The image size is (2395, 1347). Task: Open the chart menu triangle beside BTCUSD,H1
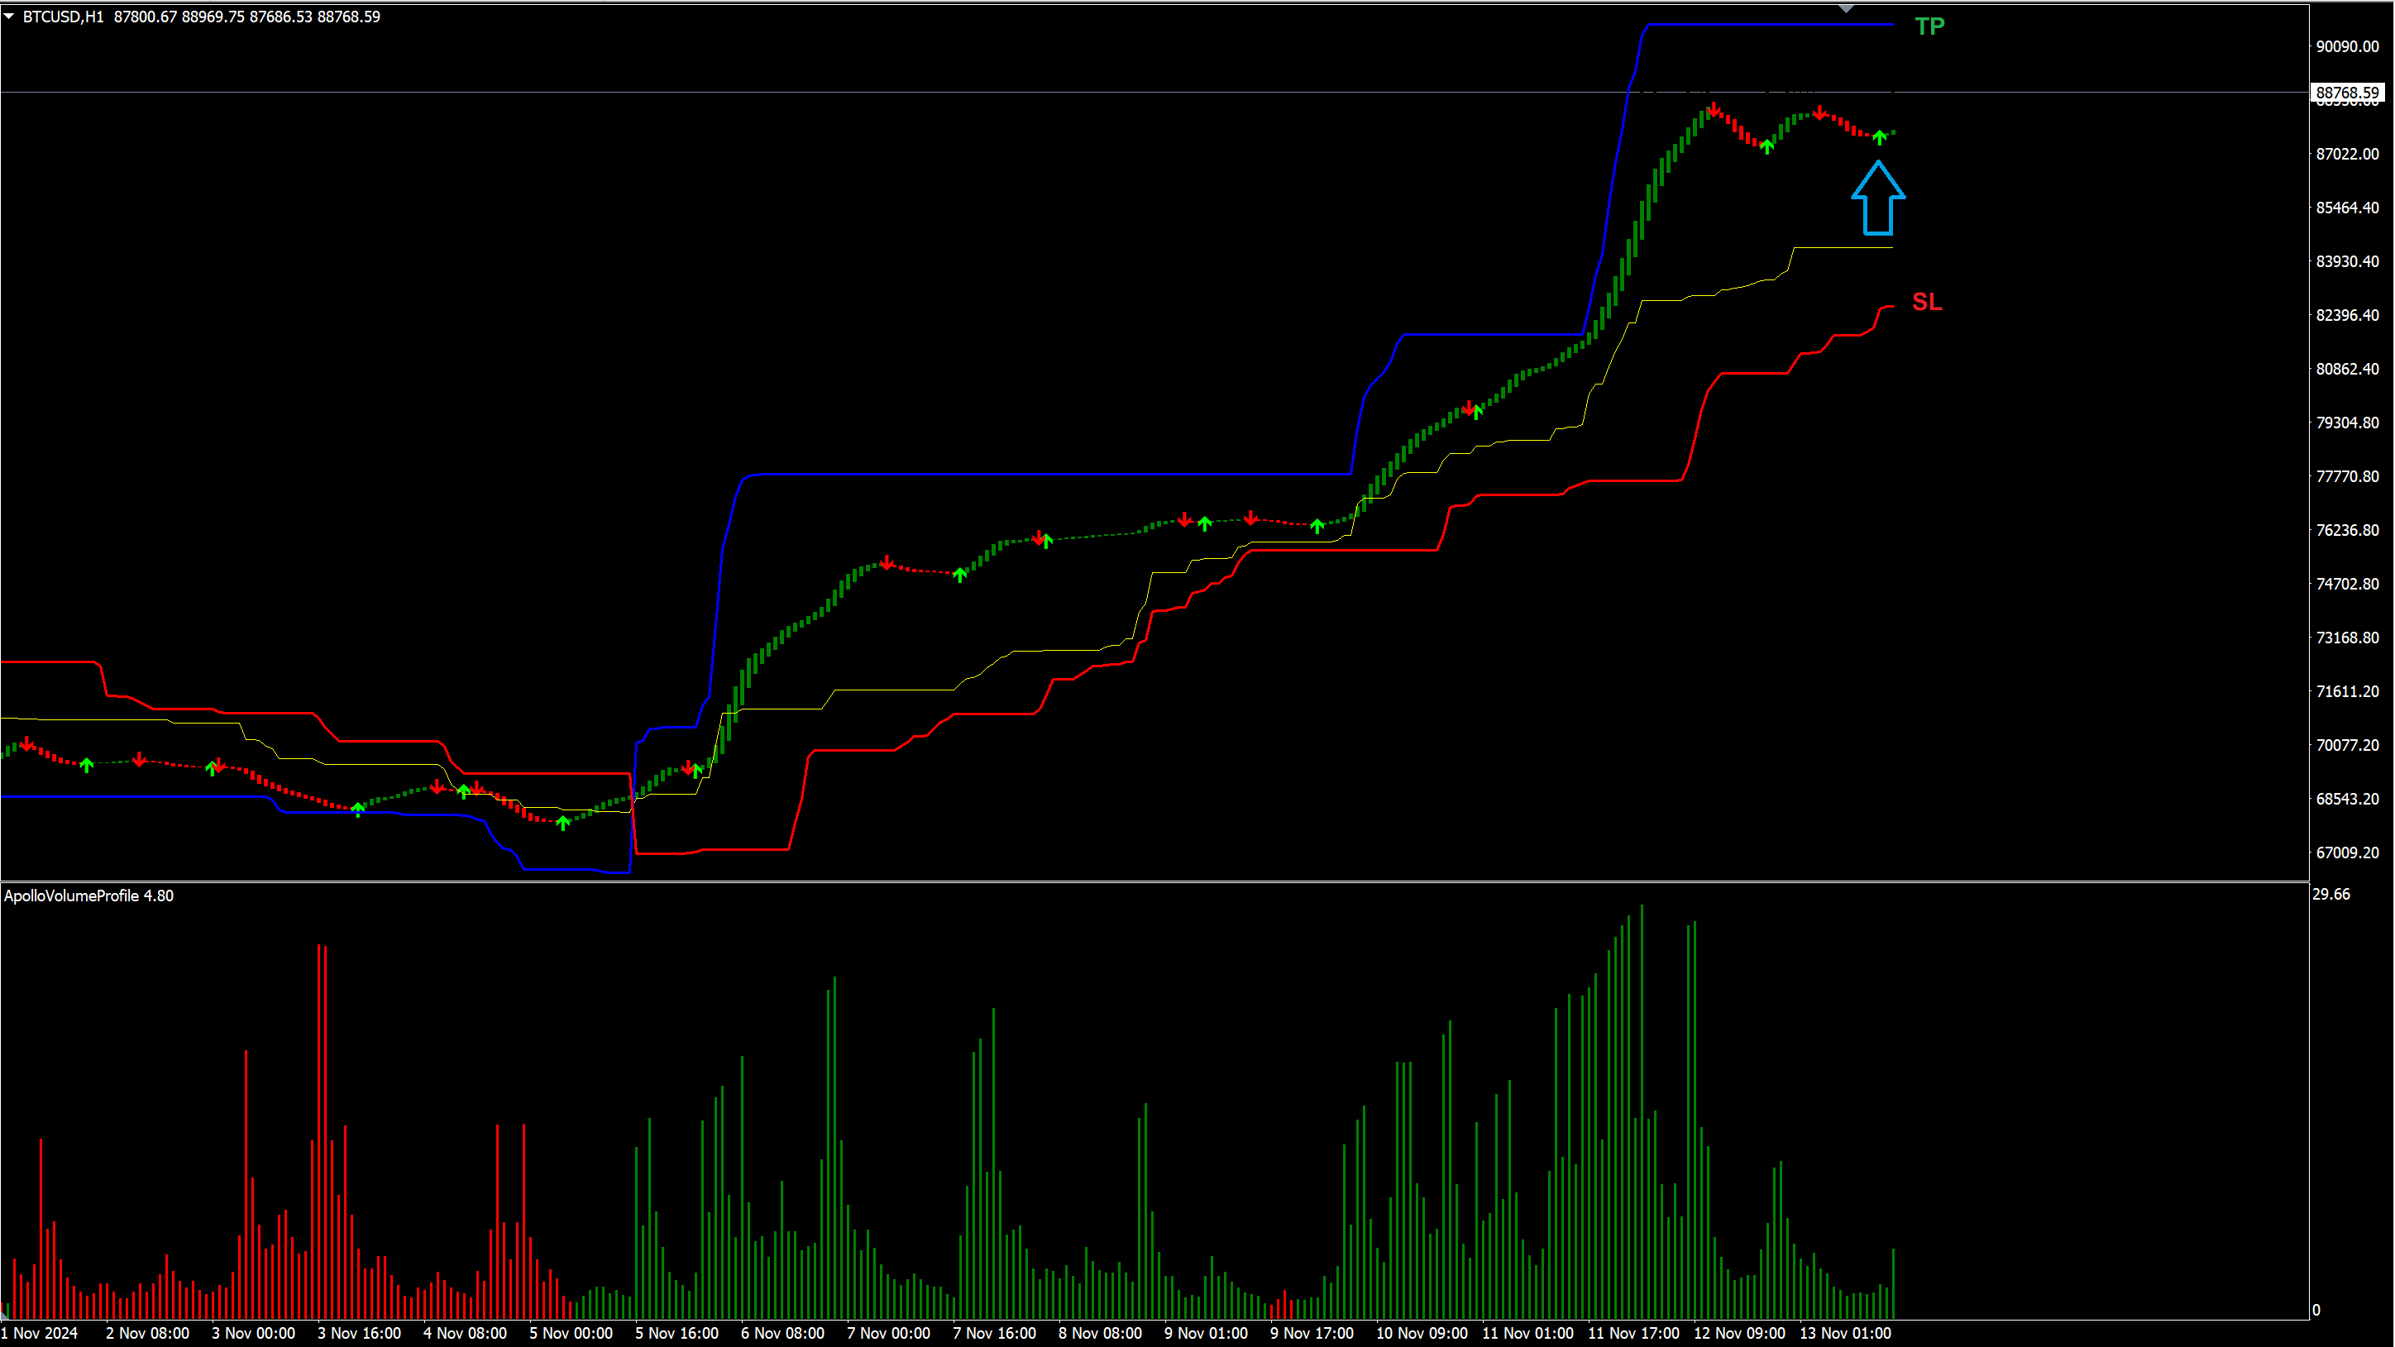click(x=9, y=16)
